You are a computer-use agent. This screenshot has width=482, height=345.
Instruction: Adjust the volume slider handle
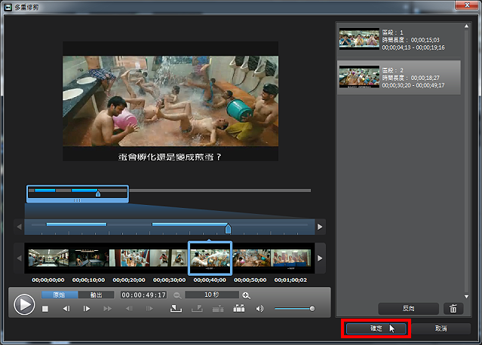click(312, 309)
